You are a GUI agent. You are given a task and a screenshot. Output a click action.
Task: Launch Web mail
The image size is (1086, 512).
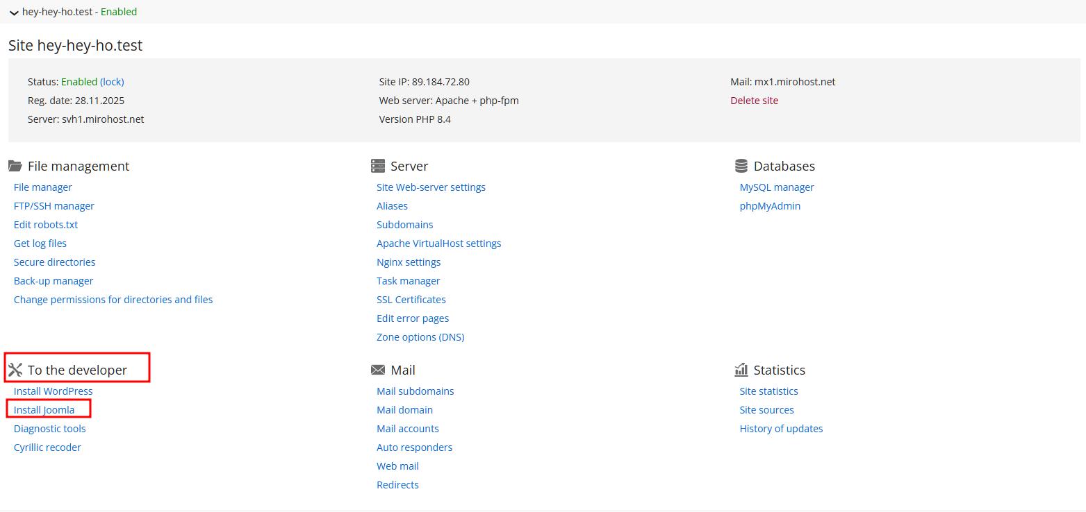click(397, 466)
